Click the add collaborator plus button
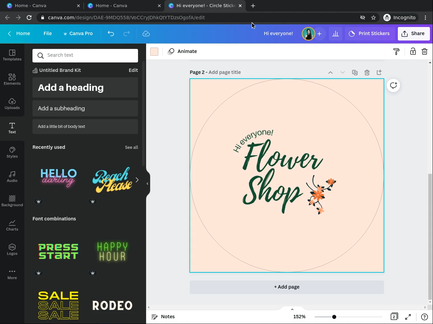Viewport: 433px width, 324px height. tap(319, 33)
